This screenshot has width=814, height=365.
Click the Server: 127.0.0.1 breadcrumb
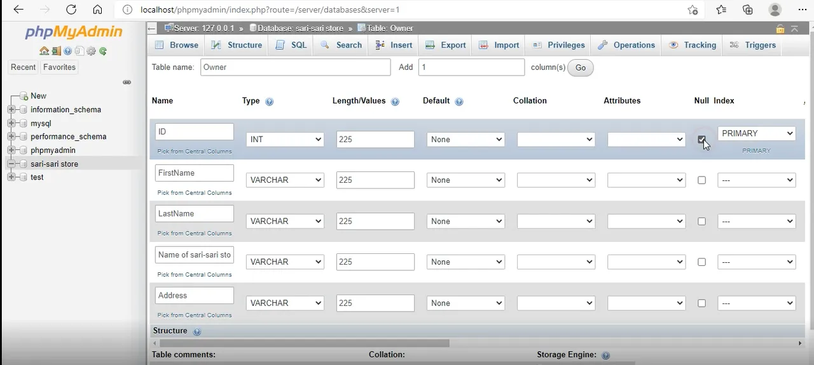[199, 29]
